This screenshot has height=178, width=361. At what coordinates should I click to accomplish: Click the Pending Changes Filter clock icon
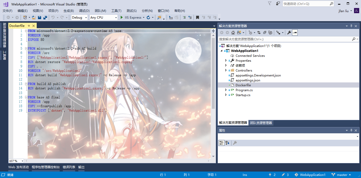tap(250, 33)
